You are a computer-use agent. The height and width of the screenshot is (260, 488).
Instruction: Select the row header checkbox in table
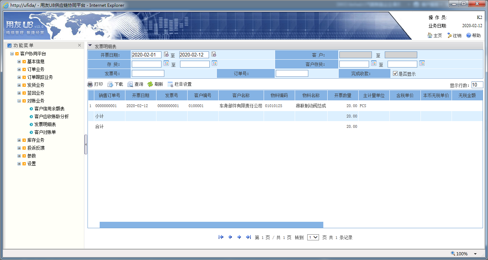[x=91, y=96]
